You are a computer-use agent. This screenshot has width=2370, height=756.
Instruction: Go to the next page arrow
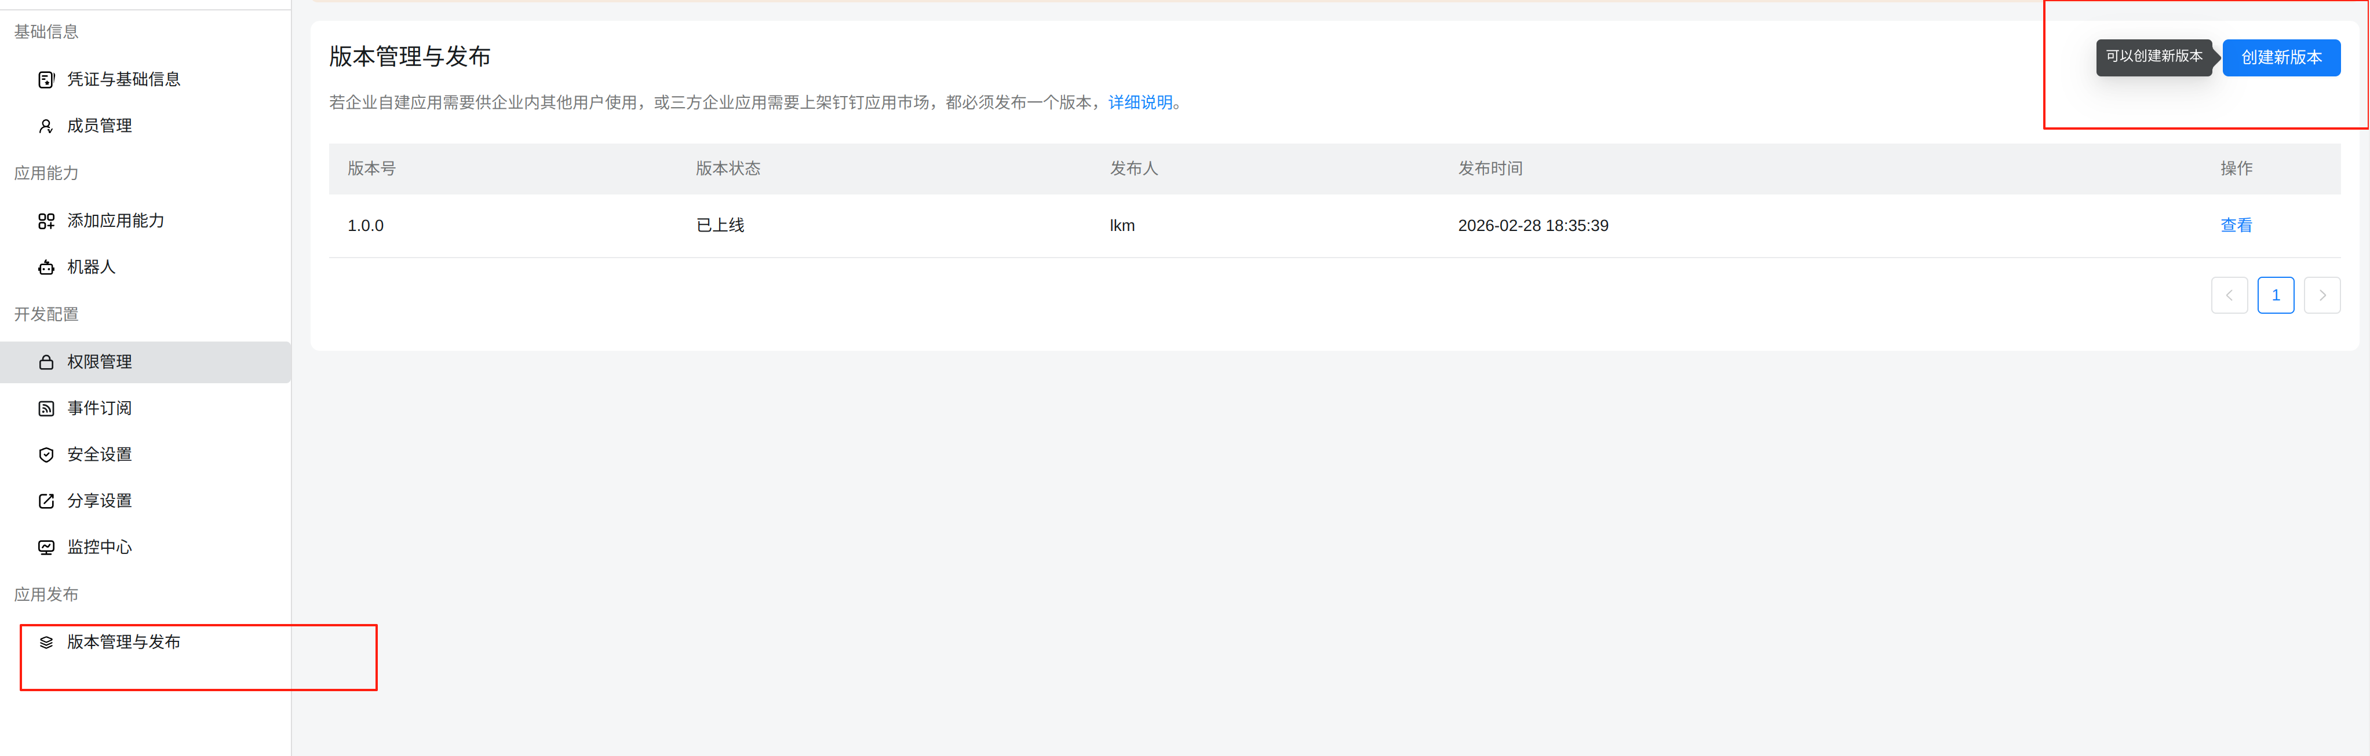pyautogui.click(x=2321, y=295)
